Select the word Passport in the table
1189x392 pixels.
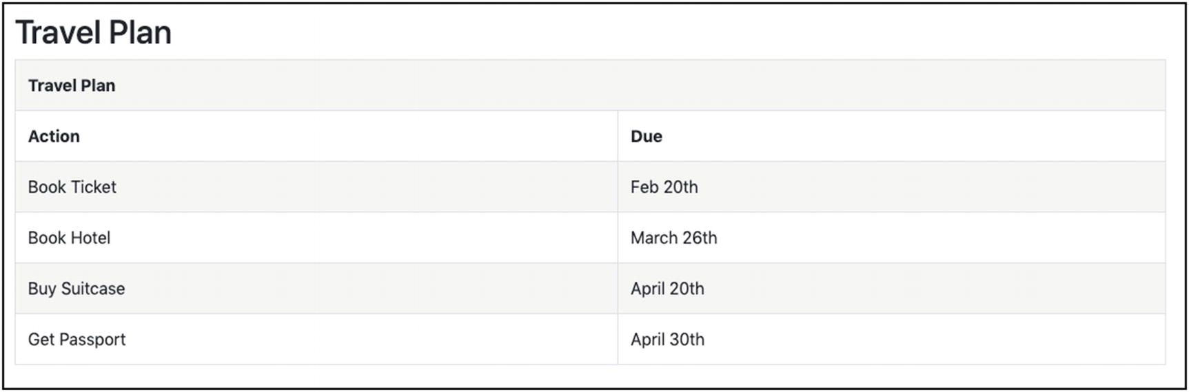[x=92, y=340]
